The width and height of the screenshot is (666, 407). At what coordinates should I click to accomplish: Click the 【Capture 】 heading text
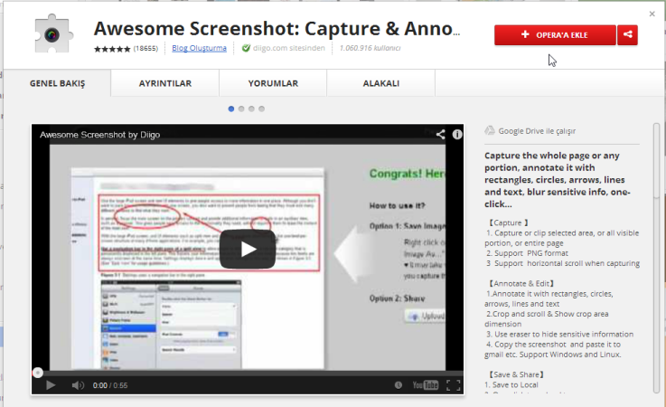(507, 222)
